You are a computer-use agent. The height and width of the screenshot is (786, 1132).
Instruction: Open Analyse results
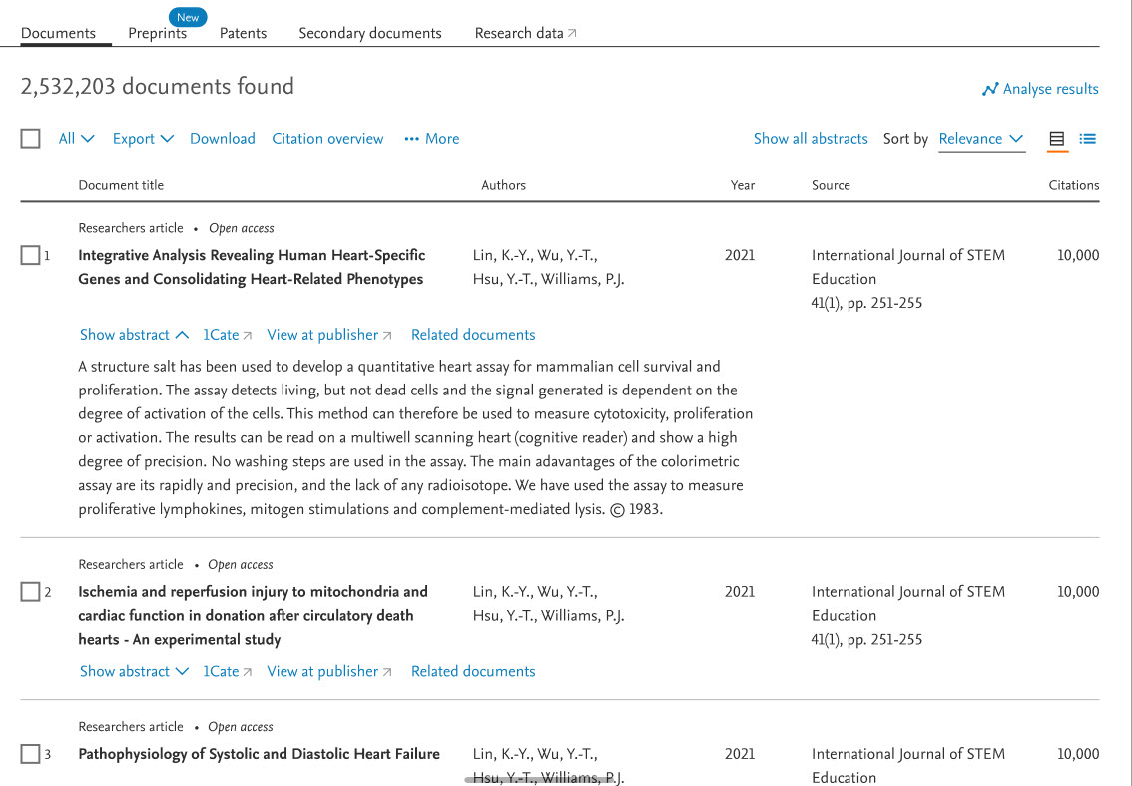tap(1040, 89)
